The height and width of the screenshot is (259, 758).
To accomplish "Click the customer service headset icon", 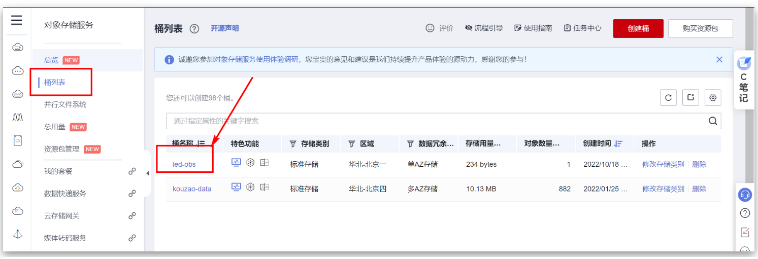I will click(x=745, y=194).
